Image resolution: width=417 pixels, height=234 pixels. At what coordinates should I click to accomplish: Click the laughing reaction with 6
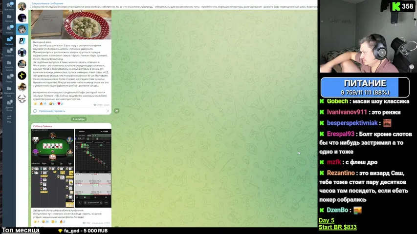click(x=52, y=104)
